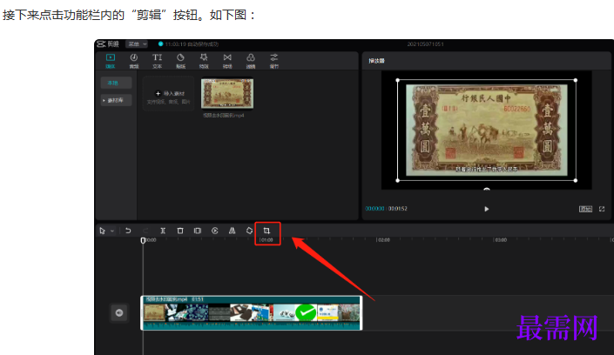Open the Transitions bowtie tab
This screenshot has width=614, height=355.
point(227,61)
